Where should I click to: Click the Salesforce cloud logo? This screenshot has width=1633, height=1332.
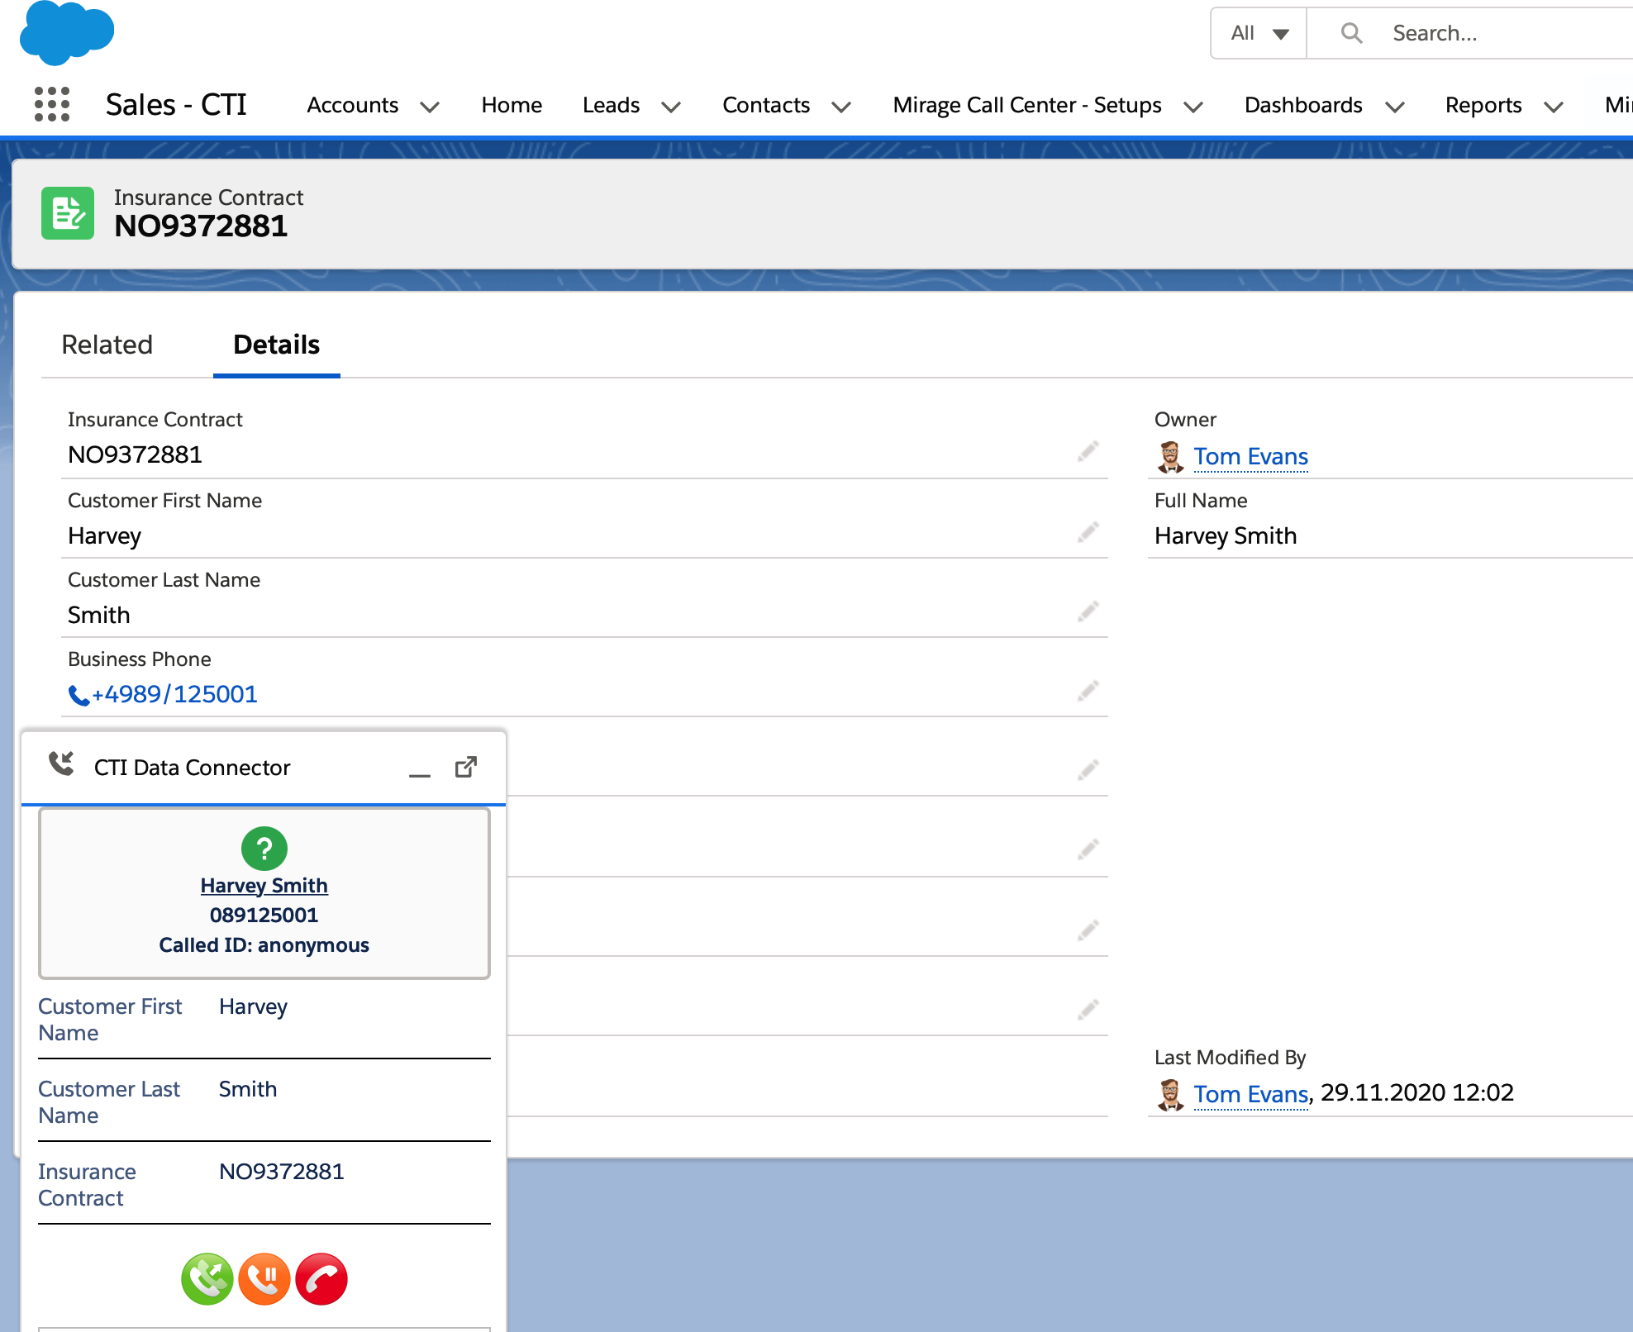[66, 33]
